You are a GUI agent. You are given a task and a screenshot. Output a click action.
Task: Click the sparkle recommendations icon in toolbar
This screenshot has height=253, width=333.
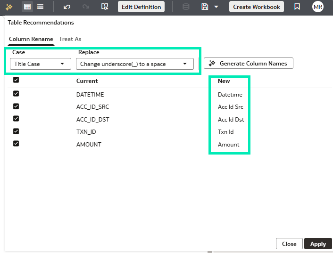(x=9, y=7)
